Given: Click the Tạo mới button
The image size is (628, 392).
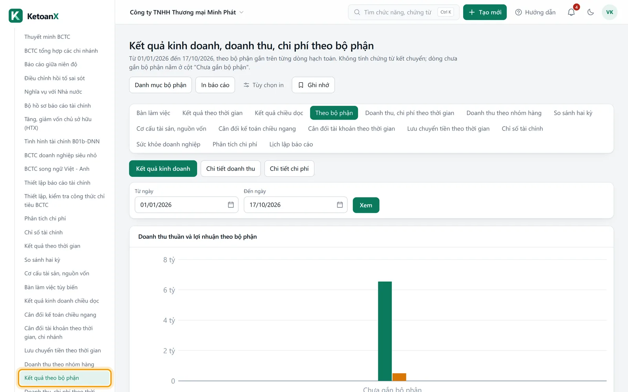Looking at the screenshot, I should point(485,12).
